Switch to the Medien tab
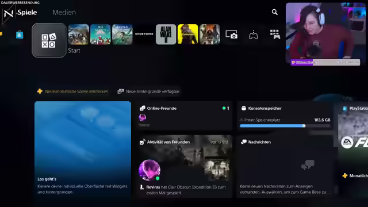Screen dimensions: 368x207 tap(64, 12)
